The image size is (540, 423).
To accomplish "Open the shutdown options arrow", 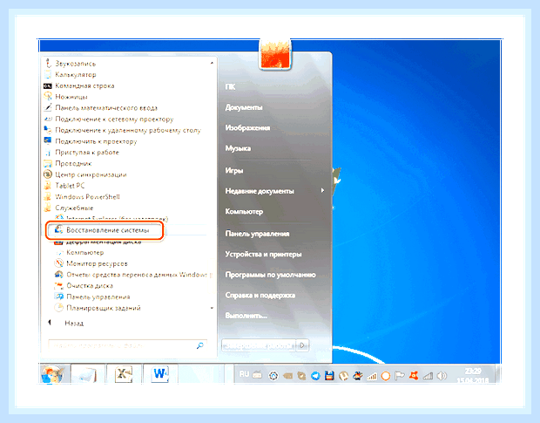I will 302,345.
